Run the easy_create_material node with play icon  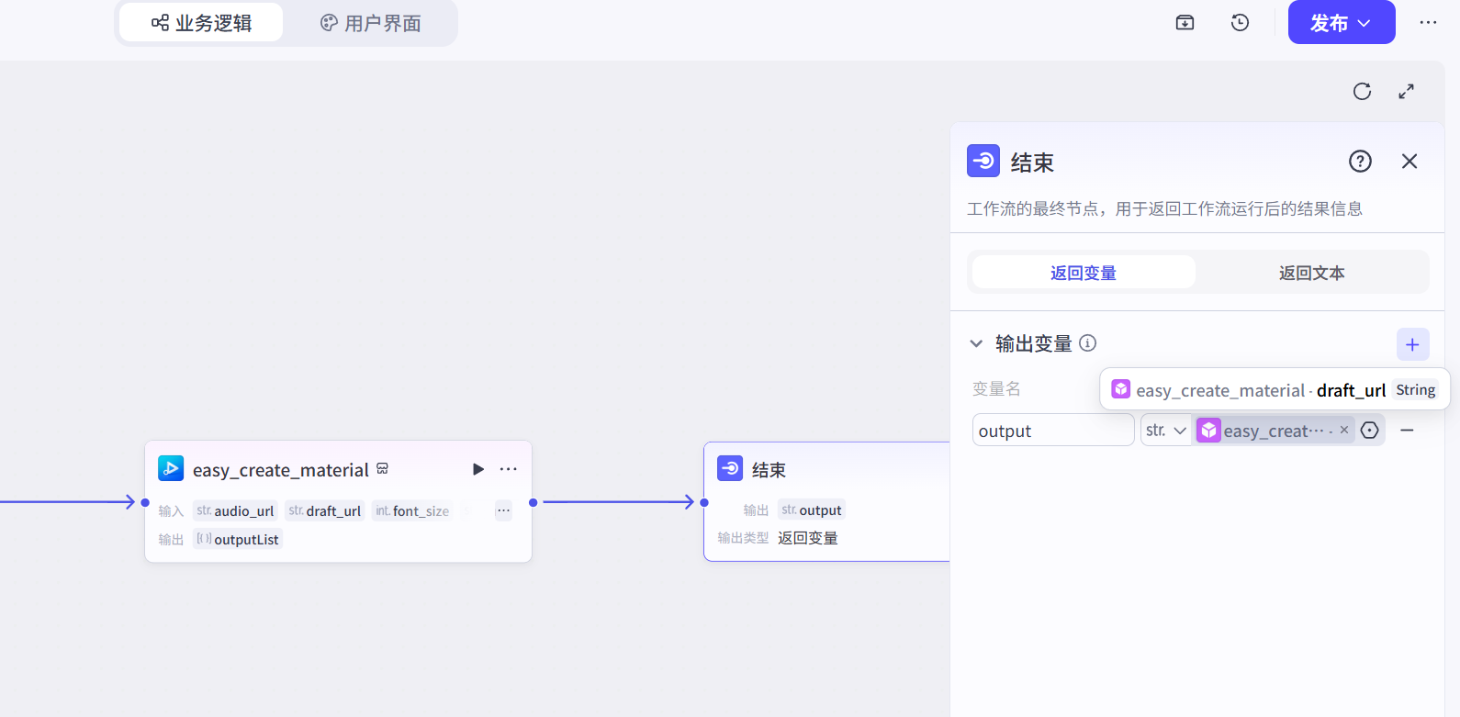pyautogui.click(x=478, y=469)
